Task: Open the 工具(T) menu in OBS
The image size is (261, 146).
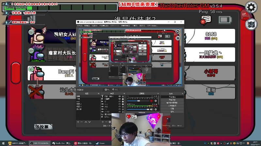Action: click(135, 26)
